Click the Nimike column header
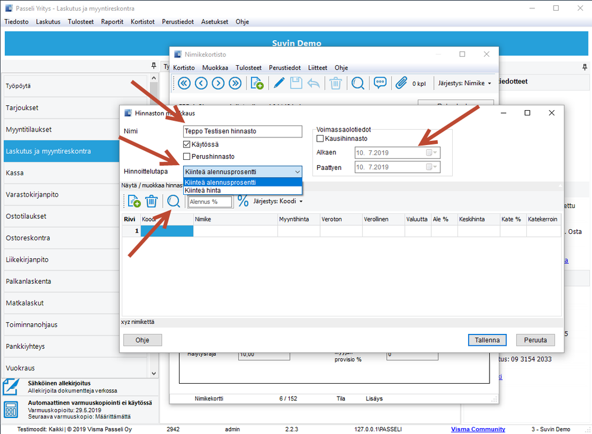Screen dimensions: 592x434 tap(236, 219)
